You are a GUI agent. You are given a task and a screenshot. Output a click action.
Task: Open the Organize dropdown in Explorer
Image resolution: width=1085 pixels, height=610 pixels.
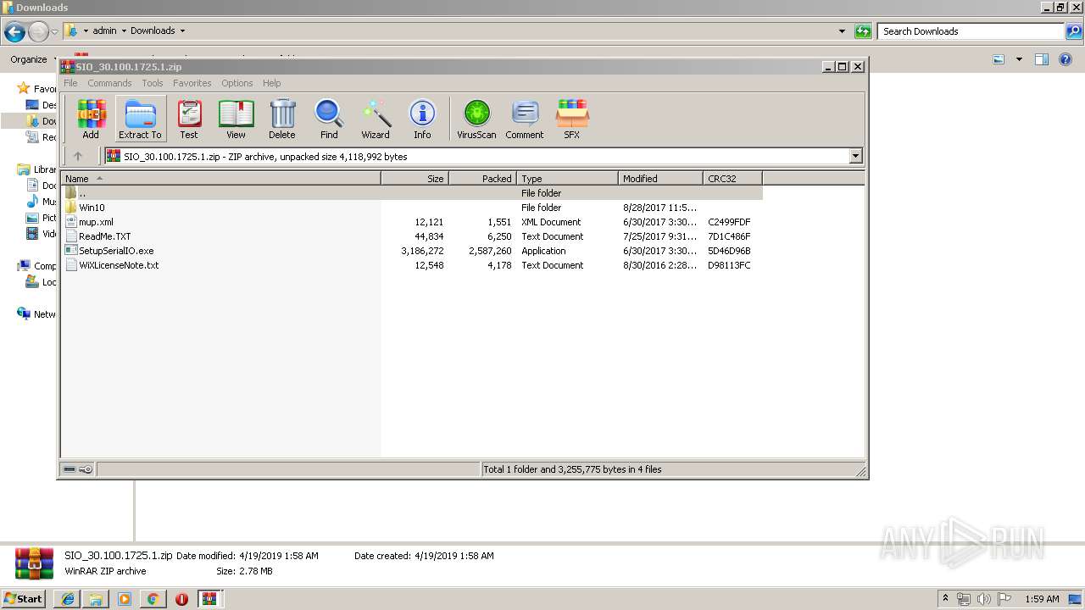pos(33,59)
